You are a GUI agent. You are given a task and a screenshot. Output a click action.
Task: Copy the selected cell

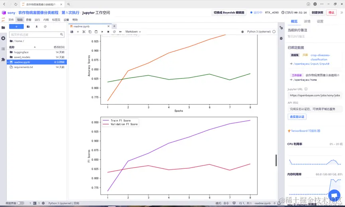90,31
